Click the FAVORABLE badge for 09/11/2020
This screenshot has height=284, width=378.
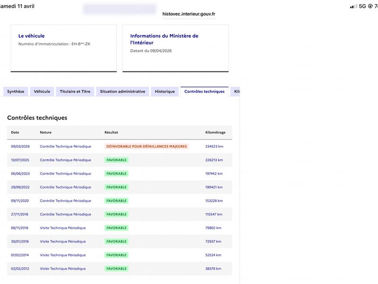tap(116, 201)
